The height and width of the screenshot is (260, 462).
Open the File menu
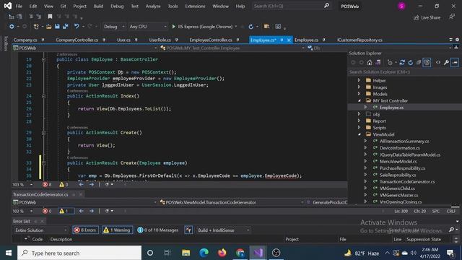click(x=19, y=6)
